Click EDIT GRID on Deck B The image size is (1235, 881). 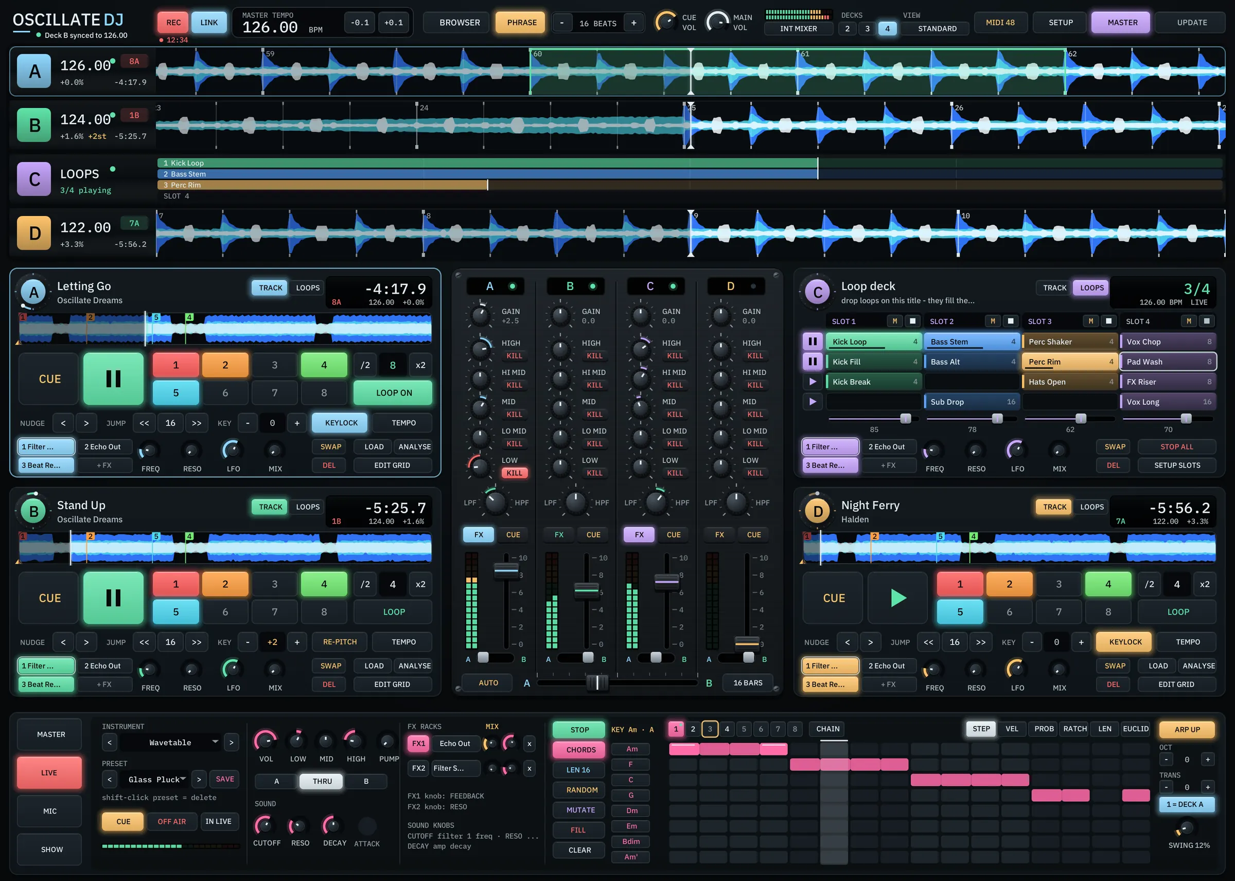[x=392, y=685]
